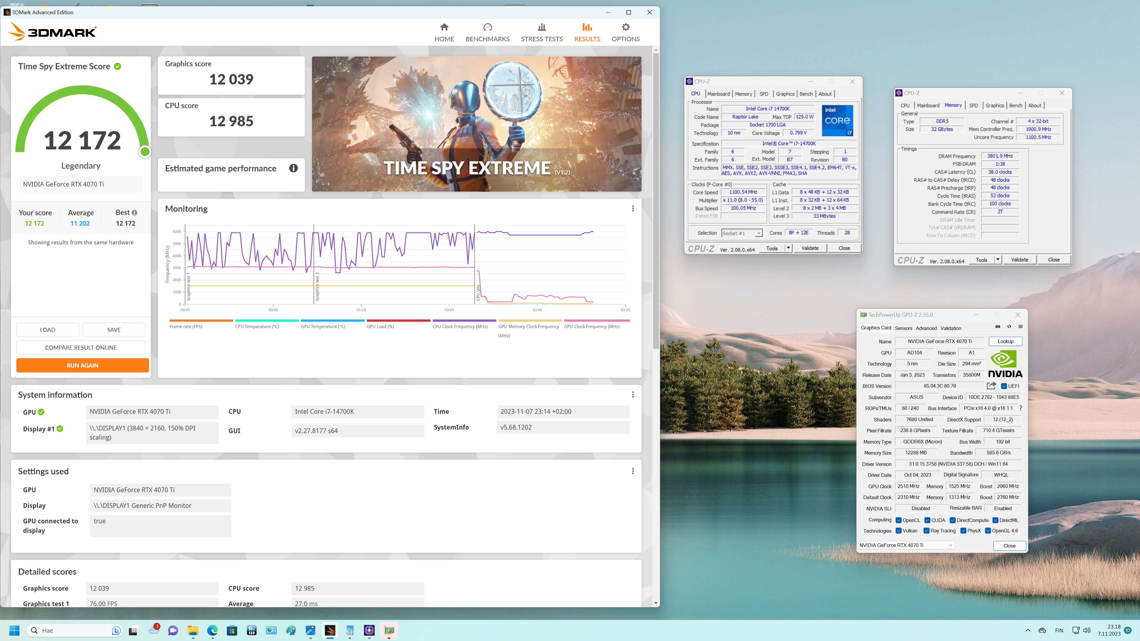
Task: Click the Bing chat icon in the search box
Action: (x=116, y=630)
